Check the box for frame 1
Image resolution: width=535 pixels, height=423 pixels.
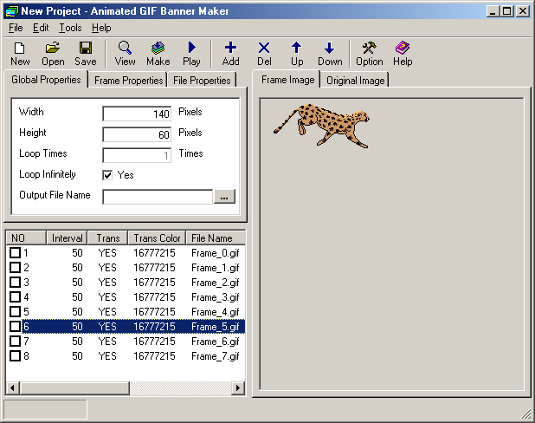[x=15, y=253]
